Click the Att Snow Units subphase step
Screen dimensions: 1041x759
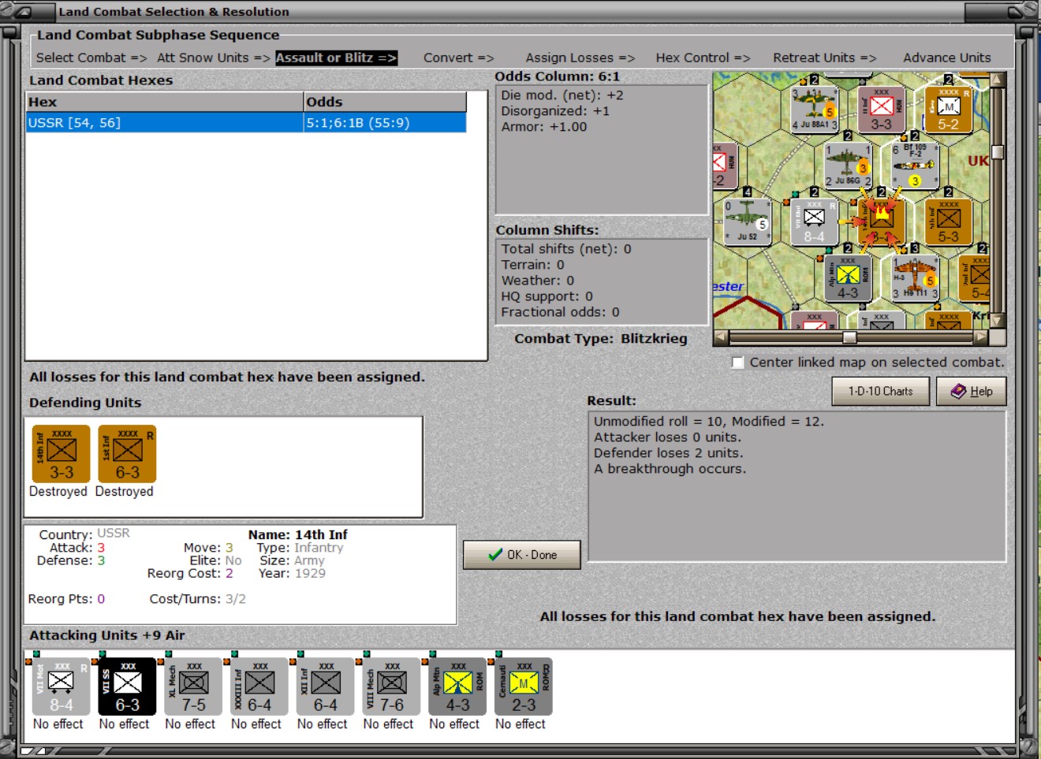click(214, 58)
